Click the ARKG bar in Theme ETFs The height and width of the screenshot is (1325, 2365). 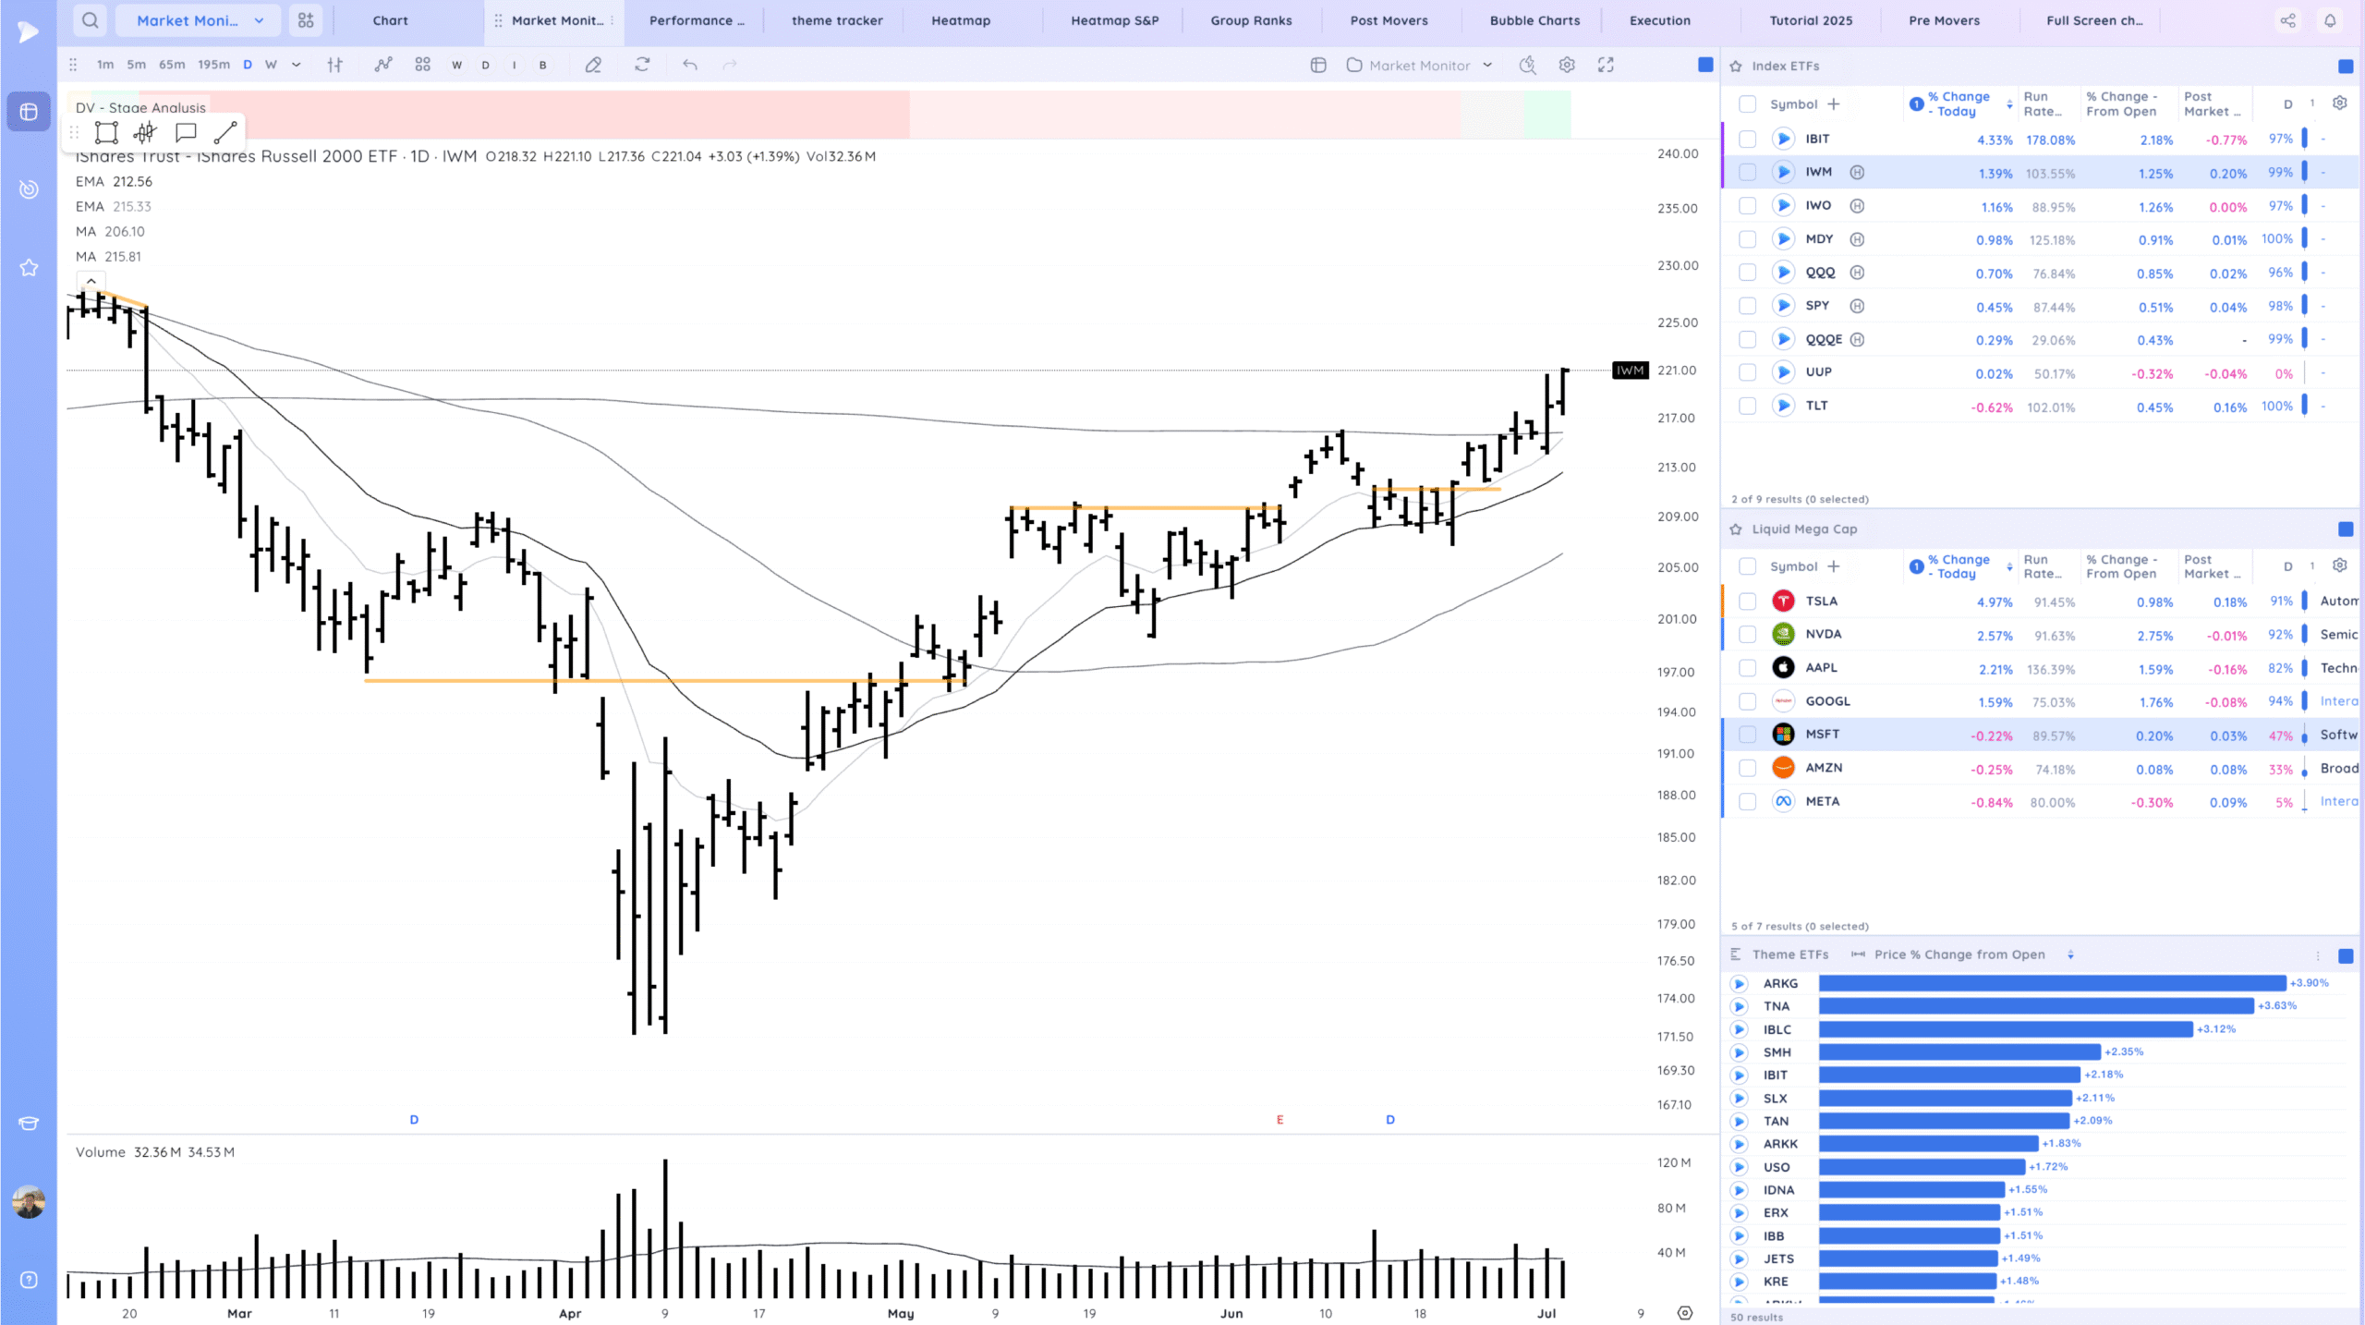2051,983
